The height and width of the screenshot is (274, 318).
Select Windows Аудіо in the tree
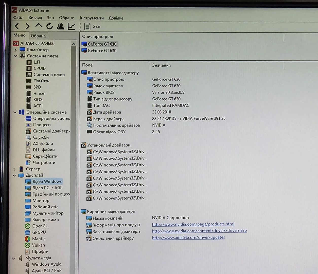point(46,264)
